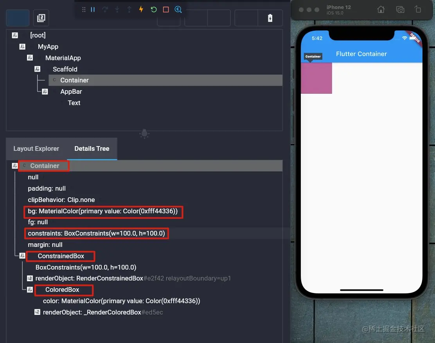Hot restart app via green circular arrow icon
This screenshot has width=435, height=343.
(x=153, y=9)
